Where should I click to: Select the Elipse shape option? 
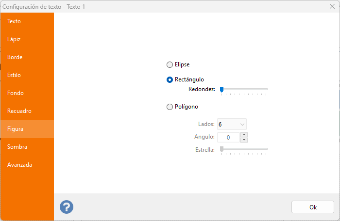(170, 64)
